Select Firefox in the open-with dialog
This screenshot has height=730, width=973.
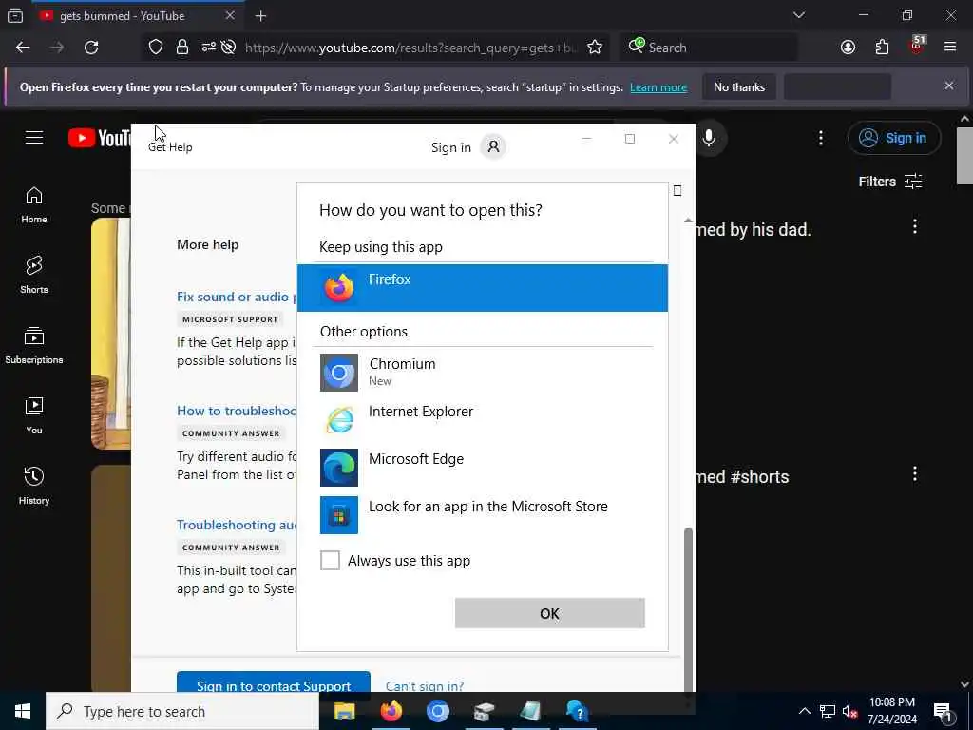[482, 287]
